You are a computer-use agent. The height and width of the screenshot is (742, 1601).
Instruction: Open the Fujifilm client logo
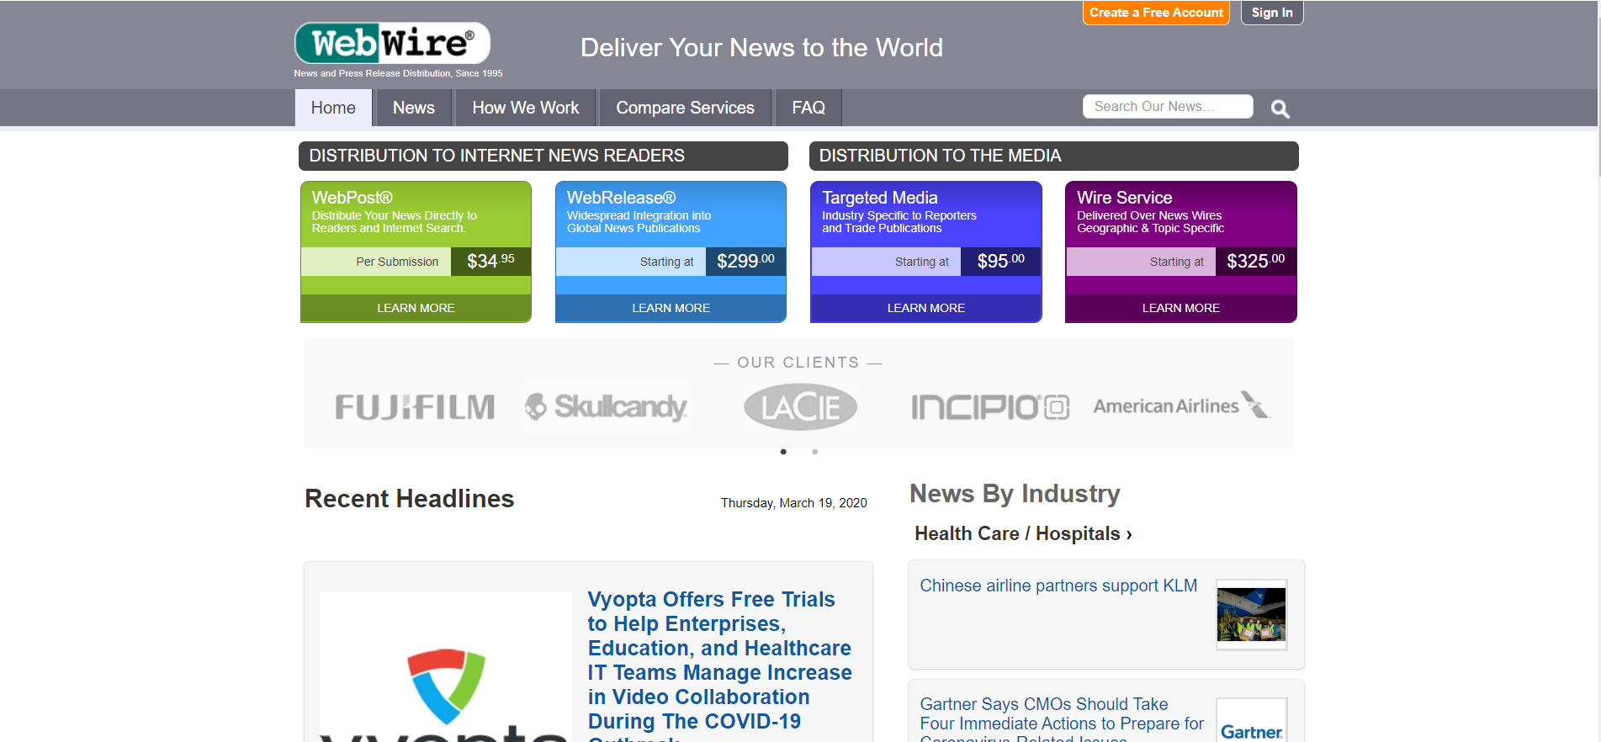tap(415, 407)
